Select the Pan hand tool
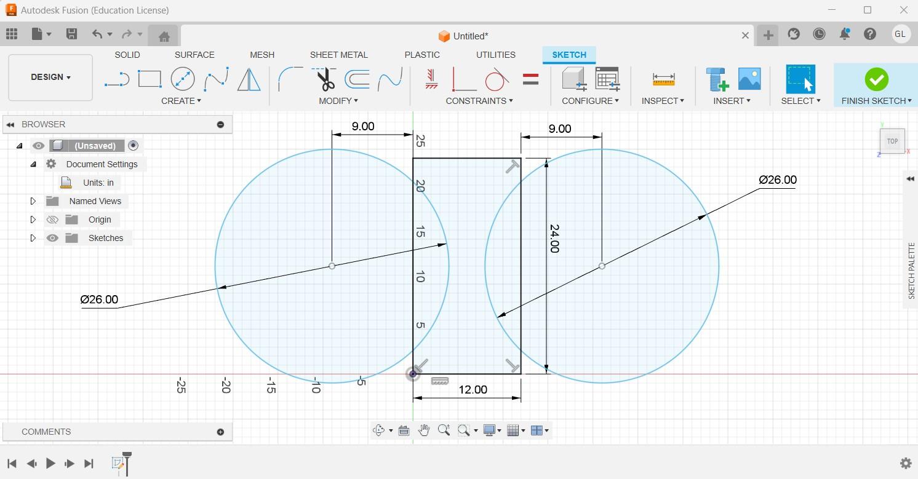 coord(423,430)
